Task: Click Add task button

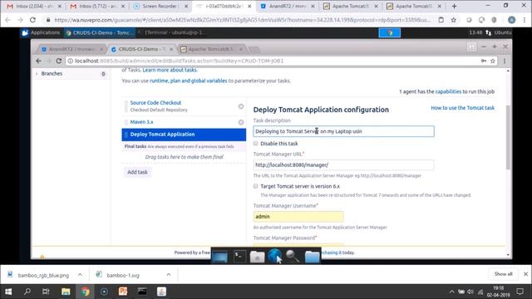Action: (137, 172)
